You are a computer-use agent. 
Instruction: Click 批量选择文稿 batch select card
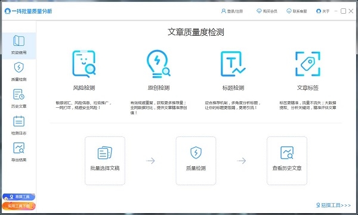(105, 161)
